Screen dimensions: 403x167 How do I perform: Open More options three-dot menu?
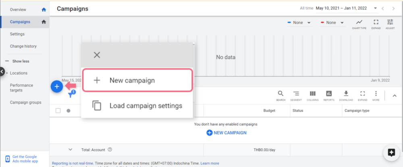pyautogui.click(x=376, y=96)
